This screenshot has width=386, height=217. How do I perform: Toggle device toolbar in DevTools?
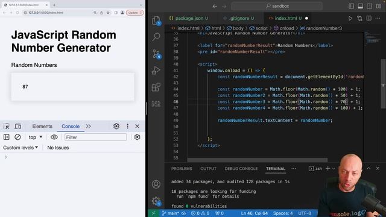pyautogui.click(x=17, y=126)
